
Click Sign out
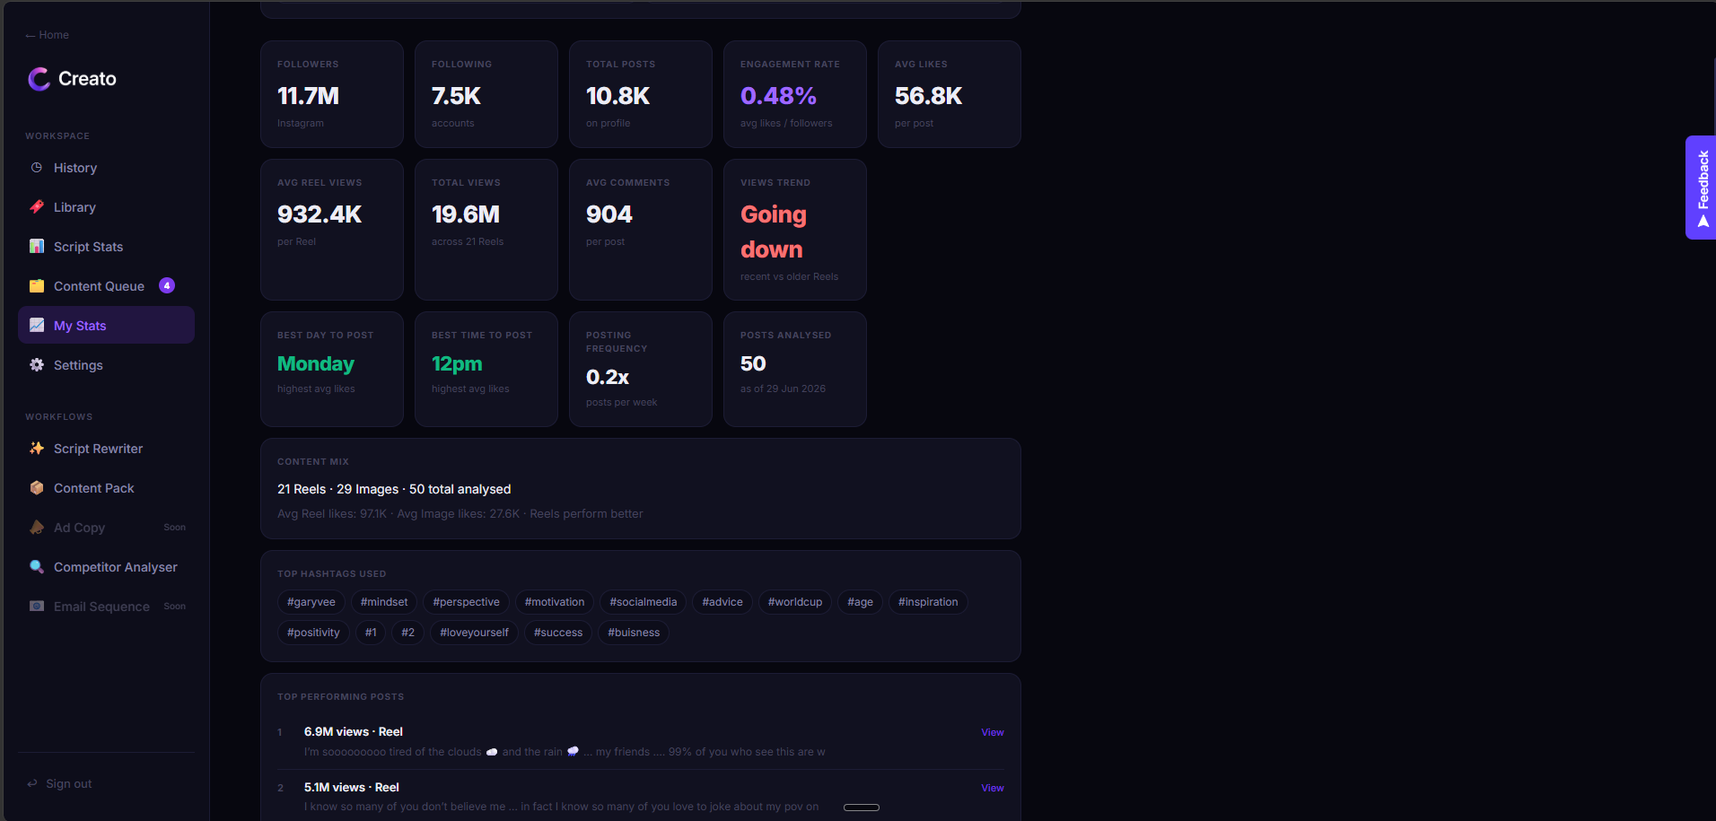(x=59, y=783)
